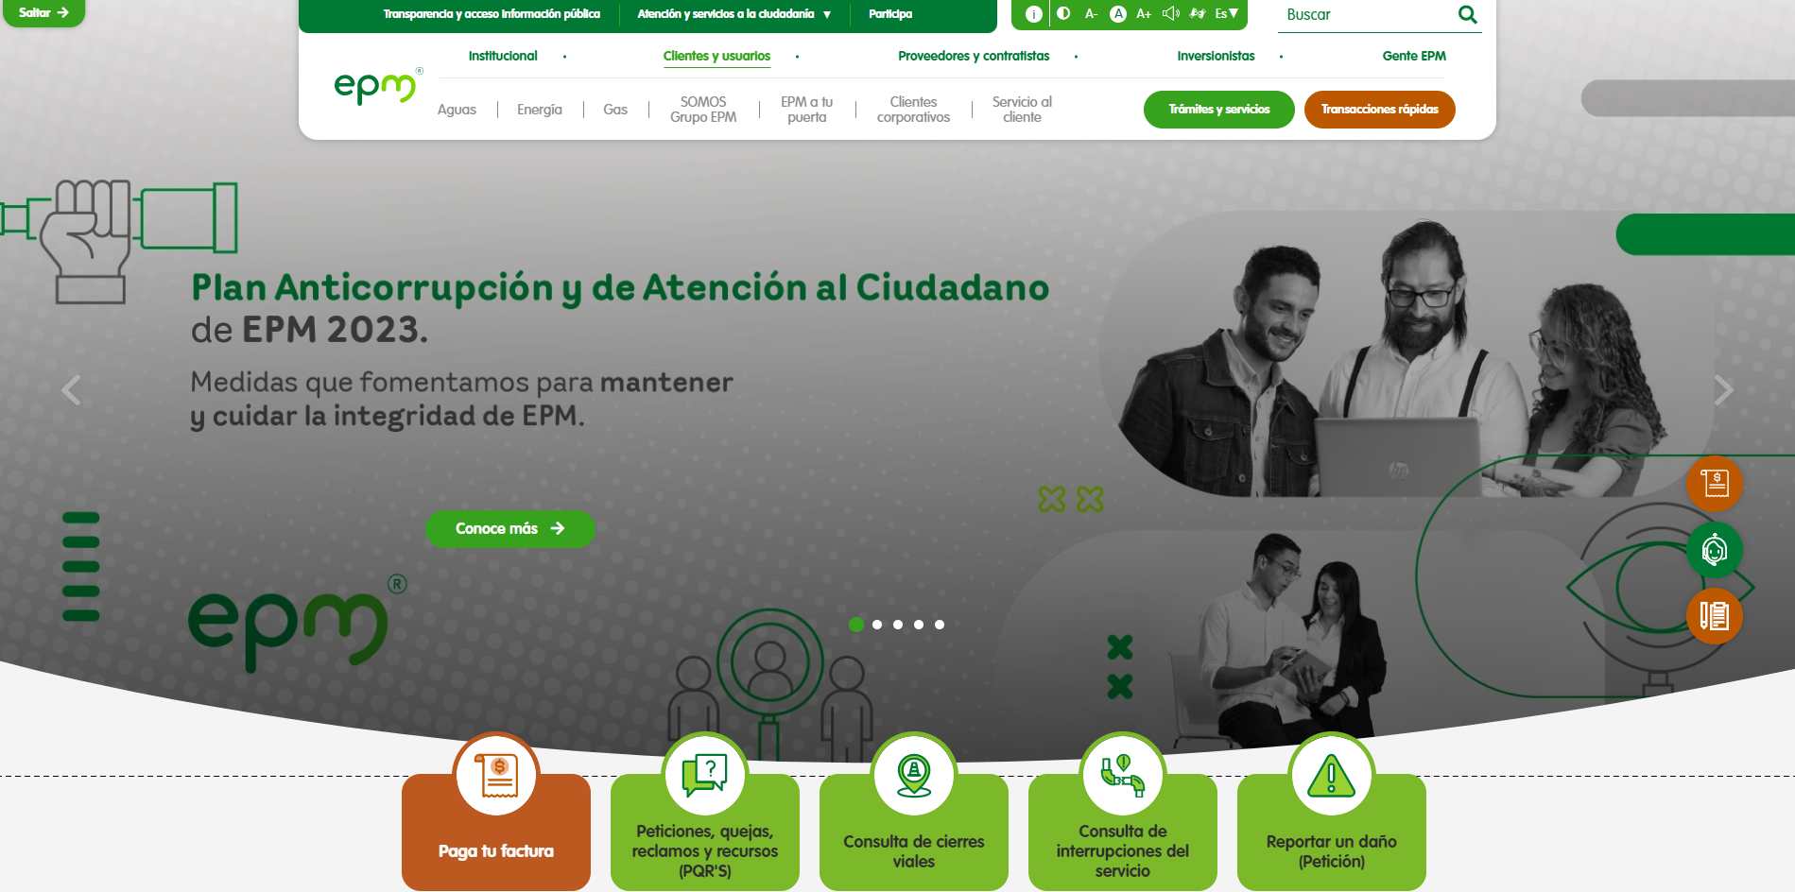Open floating green chatbot assistant icon
Image resolution: width=1795 pixels, height=892 pixels.
[x=1715, y=550]
